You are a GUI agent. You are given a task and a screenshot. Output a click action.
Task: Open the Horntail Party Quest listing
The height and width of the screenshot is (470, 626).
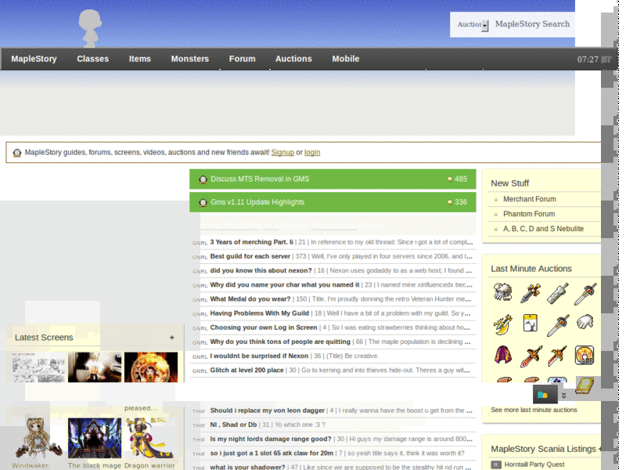point(534,465)
